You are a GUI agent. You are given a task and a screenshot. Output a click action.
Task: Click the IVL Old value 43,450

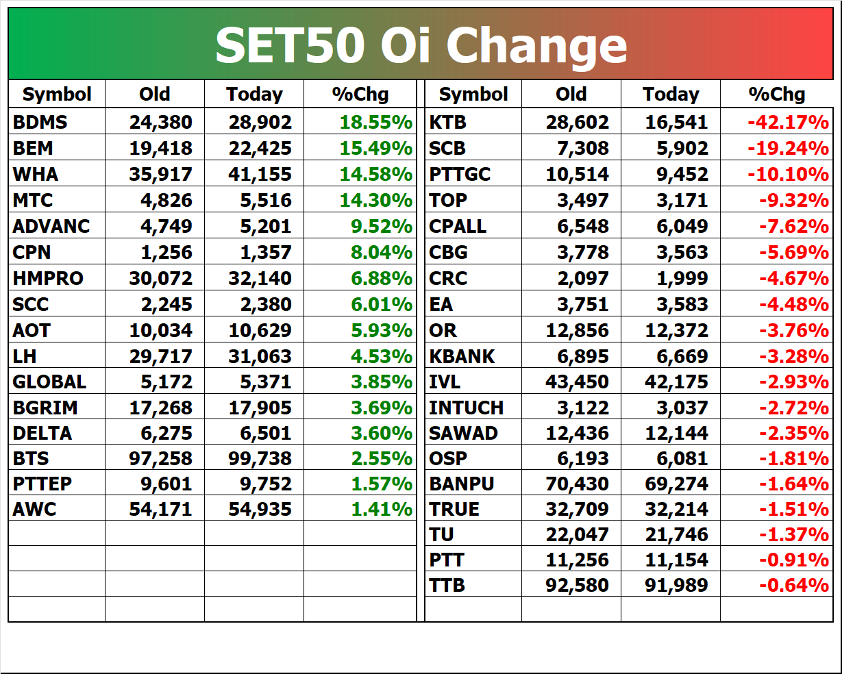point(571,382)
